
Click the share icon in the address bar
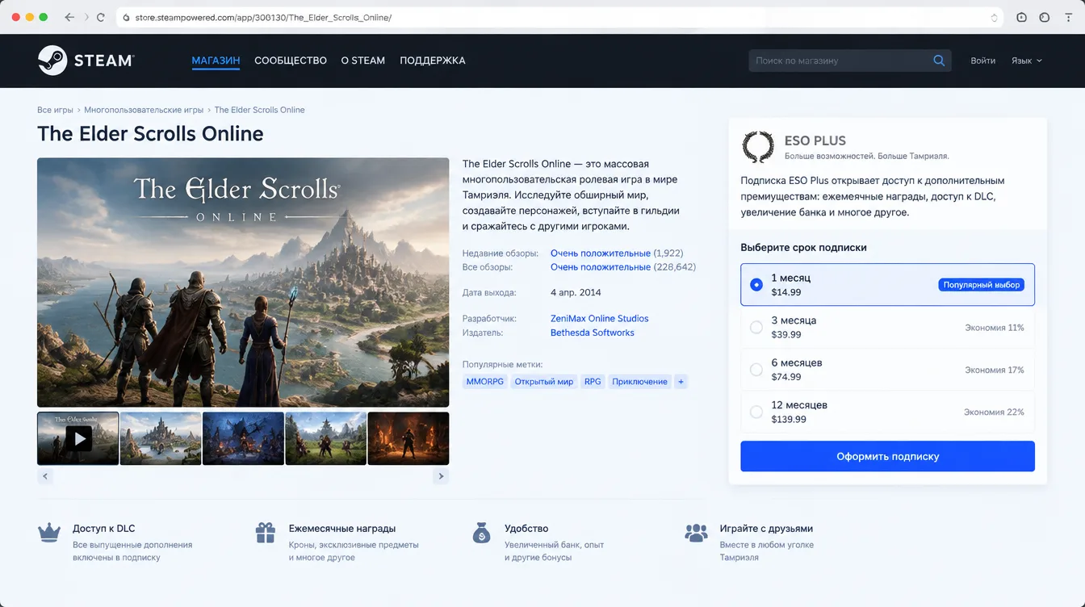click(994, 17)
